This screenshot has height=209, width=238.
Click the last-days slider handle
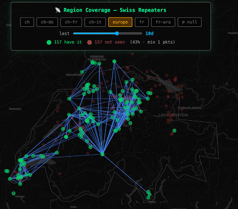pyautogui.click(x=117, y=33)
